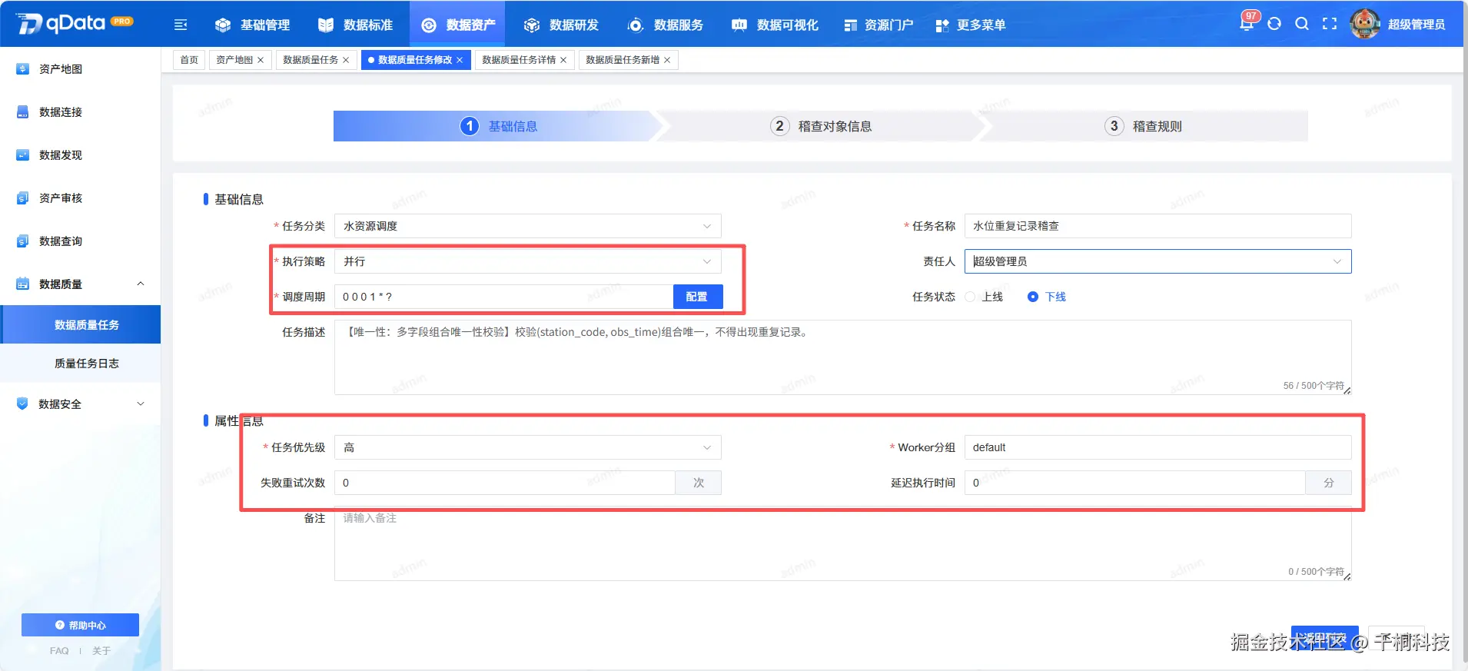Close the 数据质量任务详情 tab
Viewport: 1468px width, 671px height.
[563, 60]
